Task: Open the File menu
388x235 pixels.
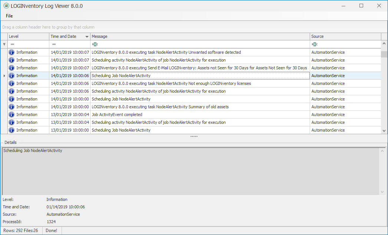Action: 9,16
